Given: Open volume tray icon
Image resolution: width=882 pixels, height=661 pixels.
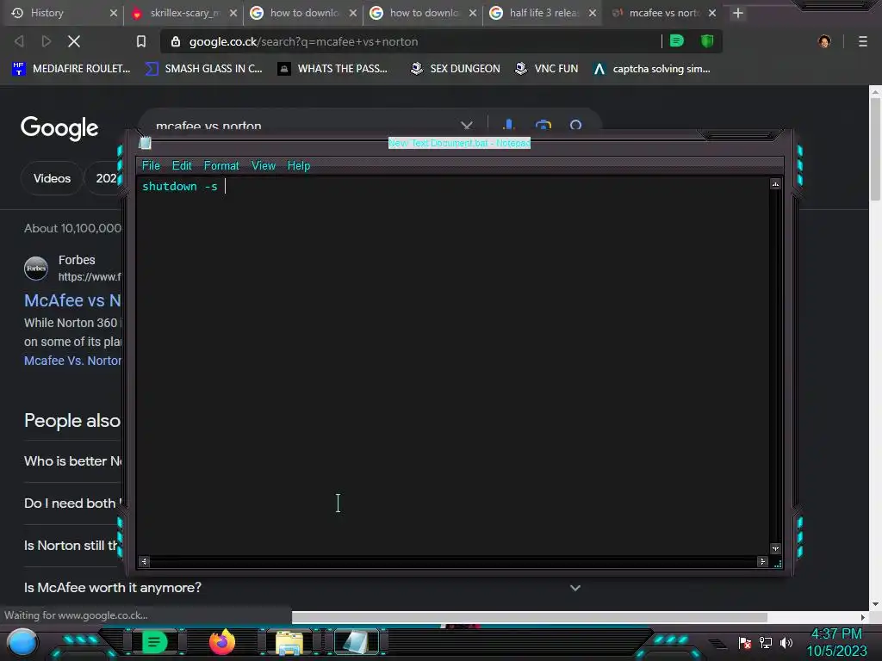Looking at the screenshot, I should [x=786, y=642].
